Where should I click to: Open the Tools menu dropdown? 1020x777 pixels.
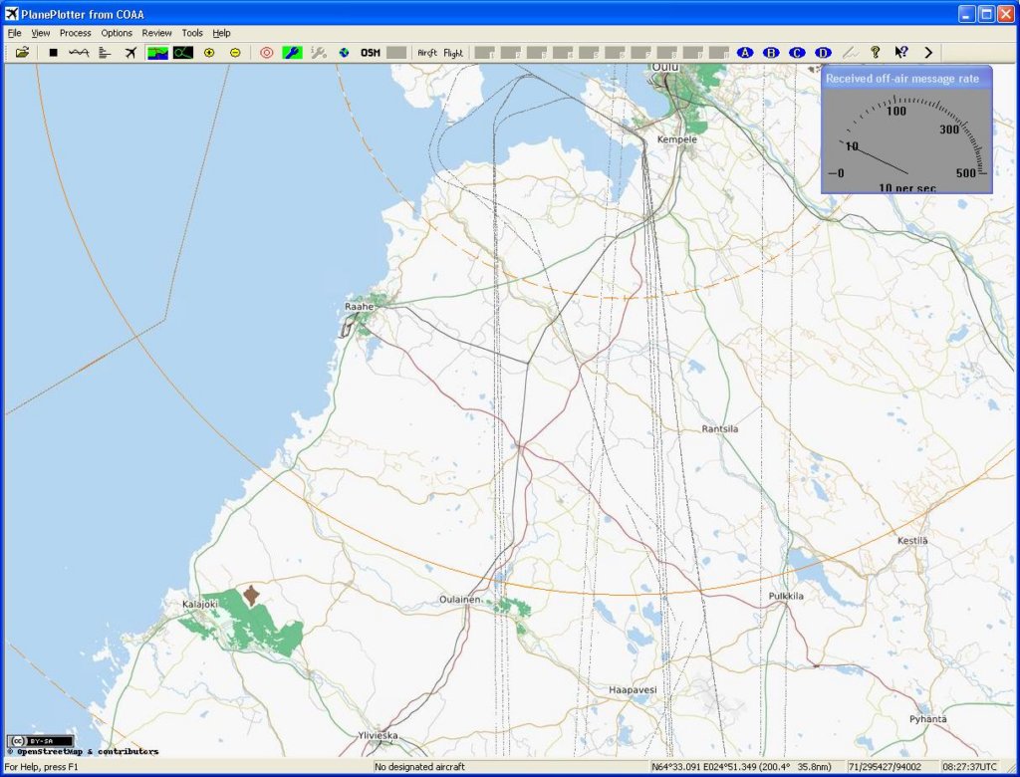192,33
